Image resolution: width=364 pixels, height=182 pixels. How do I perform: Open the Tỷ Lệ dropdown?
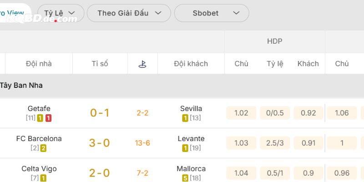[61, 13]
